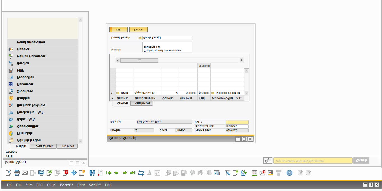The height and width of the screenshot is (191, 382).
Task: Select the My Menu tab
Action: (x=67, y=146)
